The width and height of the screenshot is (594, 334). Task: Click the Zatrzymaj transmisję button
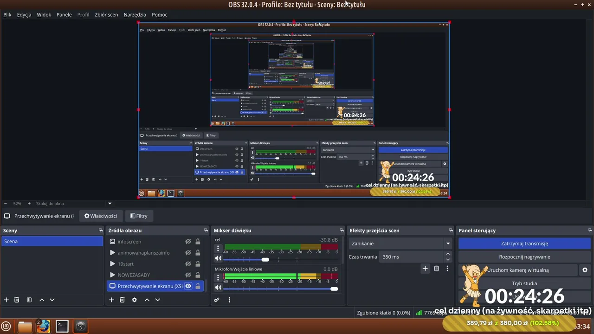524,244
